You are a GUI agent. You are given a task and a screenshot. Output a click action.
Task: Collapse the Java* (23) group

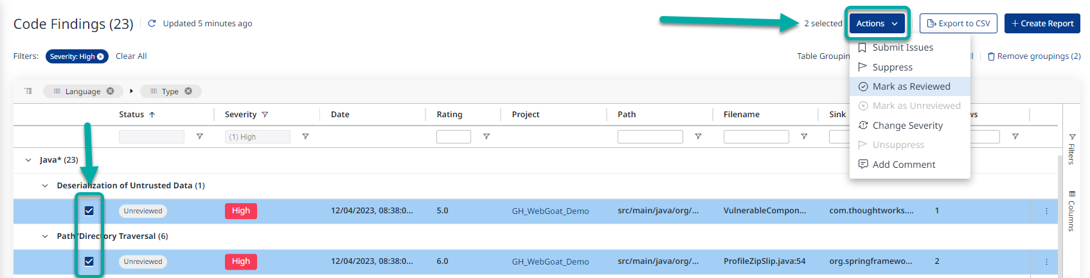pyautogui.click(x=28, y=160)
